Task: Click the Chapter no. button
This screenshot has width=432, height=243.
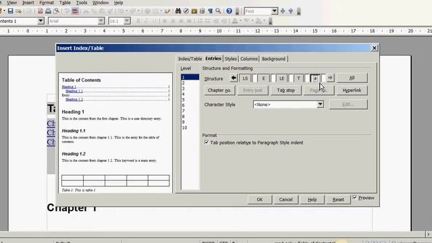Action: coord(219,90)
